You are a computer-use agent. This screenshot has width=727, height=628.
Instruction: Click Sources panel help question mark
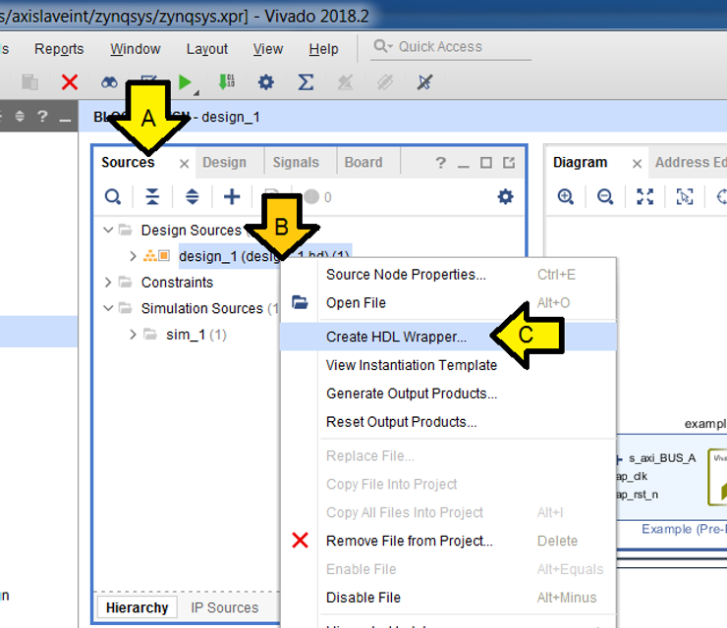(x=440, y=163)
